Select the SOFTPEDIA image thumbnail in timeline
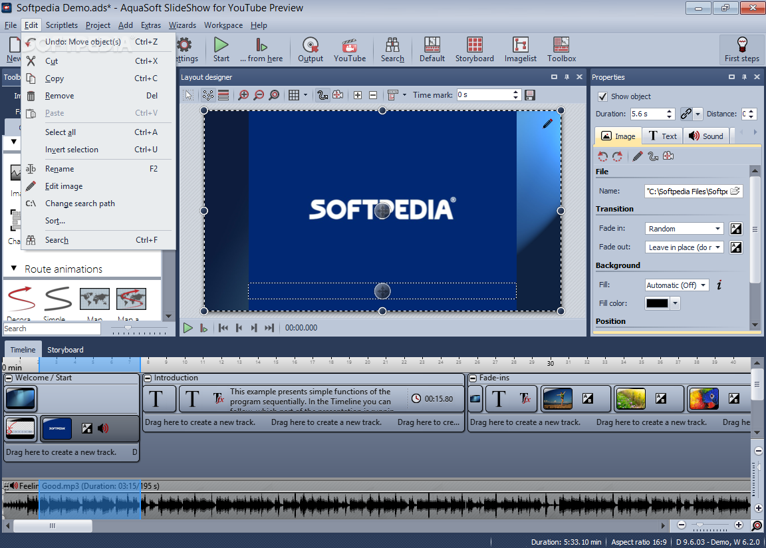The height and width of the screenshot is (548, 766). [x=57, y=428]
